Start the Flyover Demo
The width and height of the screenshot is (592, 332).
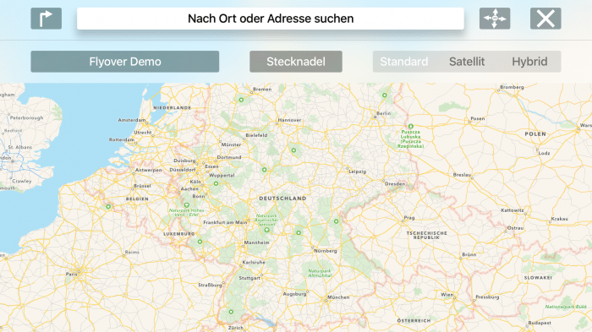tap(125, 62)
